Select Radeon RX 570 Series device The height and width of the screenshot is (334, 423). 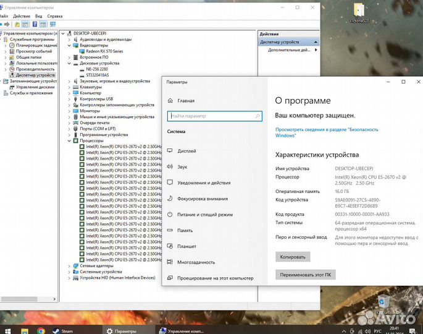104,51
